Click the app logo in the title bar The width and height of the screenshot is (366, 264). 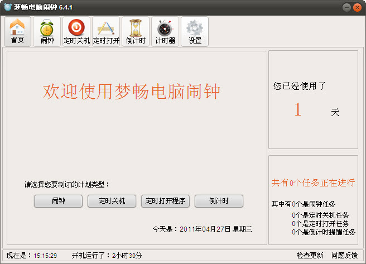[x=8, y=7]
